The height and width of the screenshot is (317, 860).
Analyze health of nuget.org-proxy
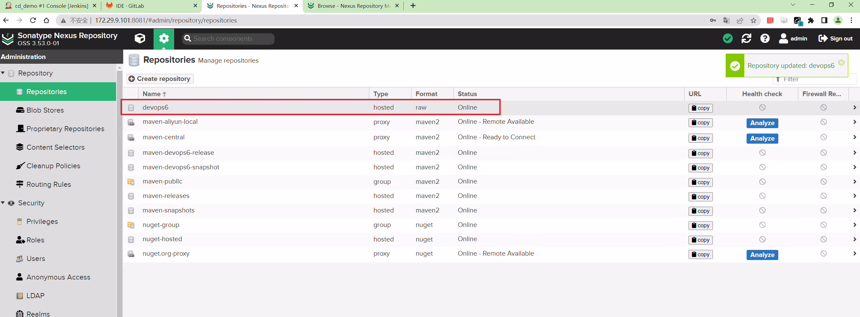click(762, 255)
